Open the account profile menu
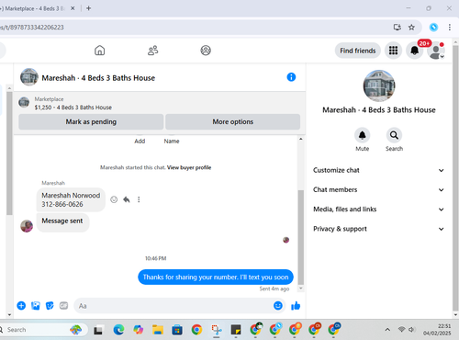Image resolution: width=459 pixels, height=340 pixels. 436,51
